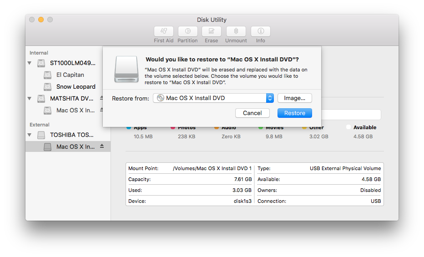Click the Internal sidebar section header

click(x=39, y=53)
